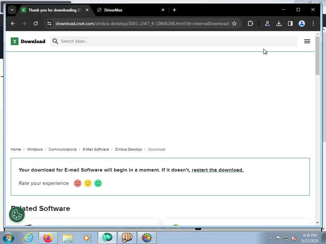Open a new browser tab
This screenshot has height=244, width=326.
coord(174,10)
